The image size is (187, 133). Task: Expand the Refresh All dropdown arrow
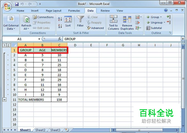click(x=28, y=29)
